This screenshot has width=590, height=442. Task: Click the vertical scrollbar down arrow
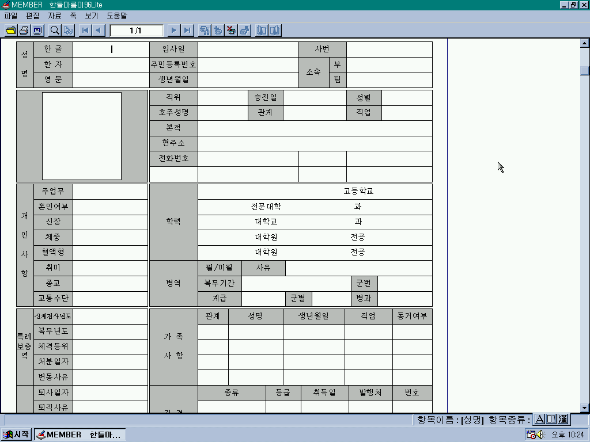(x=584, y=408)
